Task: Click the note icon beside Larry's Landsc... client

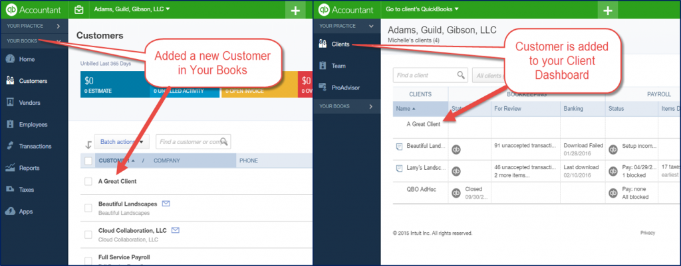Action: [x=399, y=168]
